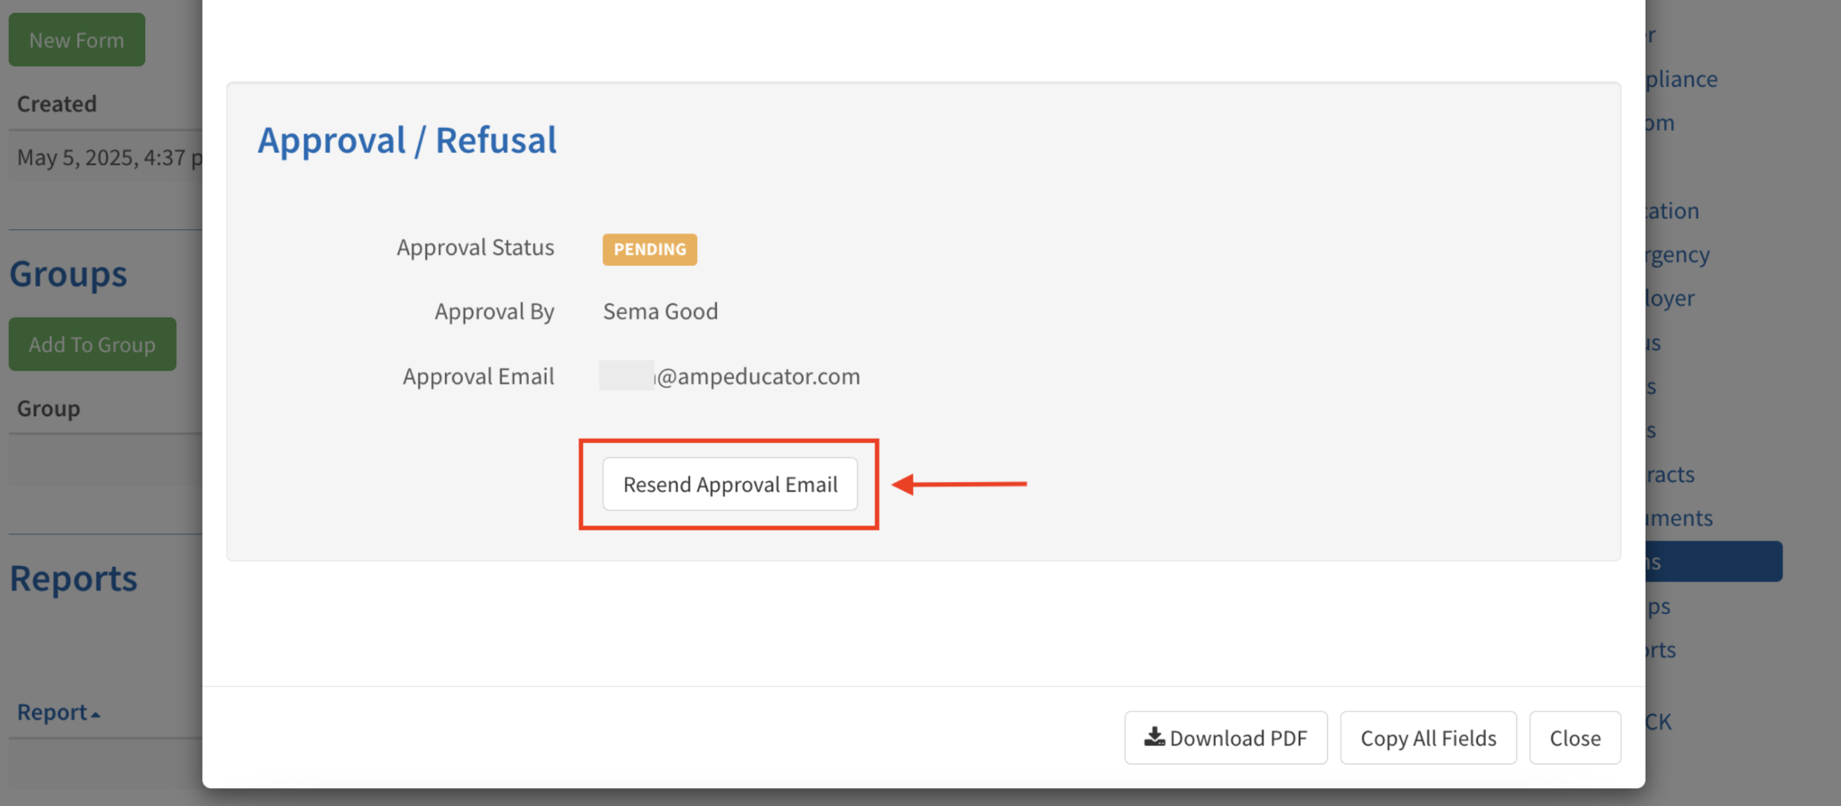Screen dimensions: 1841x806
Task: Open the Emergency sidebar link
Action: click(1676, 255)
